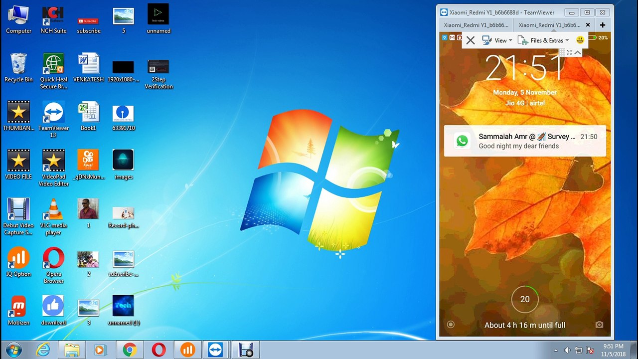Open the Windows Start menu
This screenshot has height=359, width=638.
[x=14, y=350]
